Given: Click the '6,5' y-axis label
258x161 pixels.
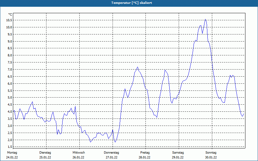Looking at the screenshot, I should [x=10, y=77].
